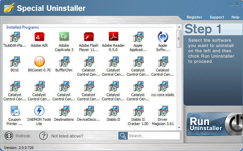
Task: Choose the Adobe Captivate 3 icon
Action: tap(64, 37)
